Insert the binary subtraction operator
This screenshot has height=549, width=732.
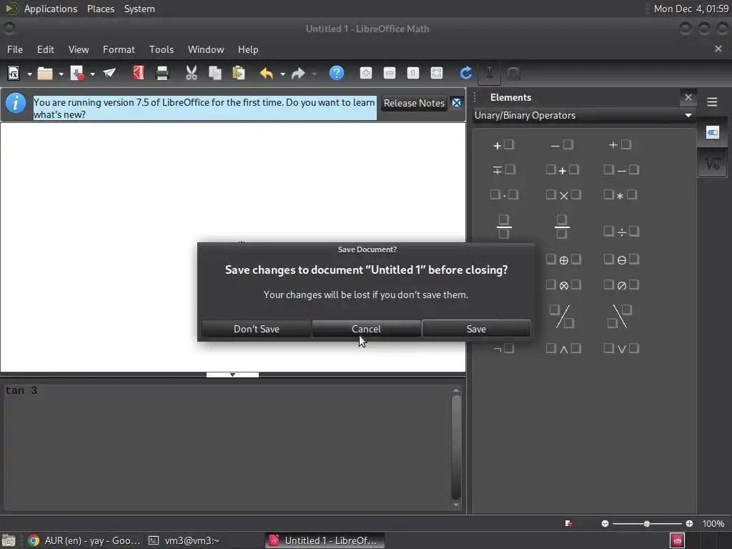621,170
